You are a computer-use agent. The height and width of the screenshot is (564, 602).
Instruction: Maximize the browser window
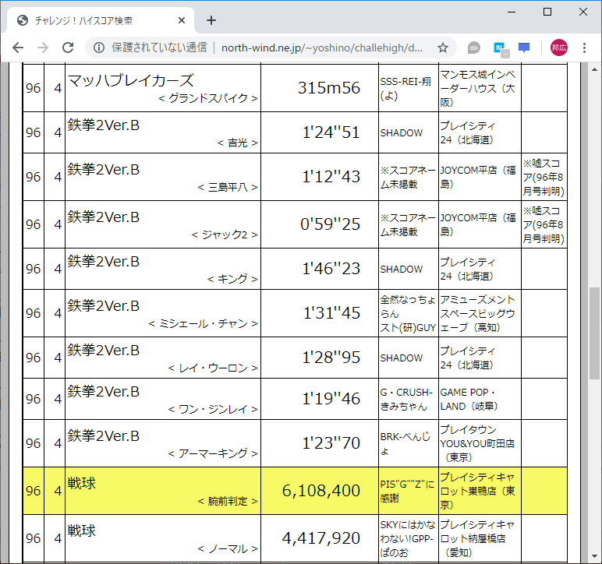tap(547, 12)
